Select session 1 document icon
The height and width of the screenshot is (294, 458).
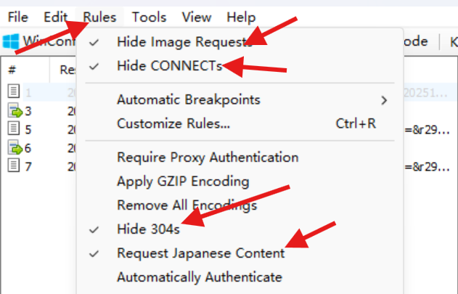click(15, 92)
